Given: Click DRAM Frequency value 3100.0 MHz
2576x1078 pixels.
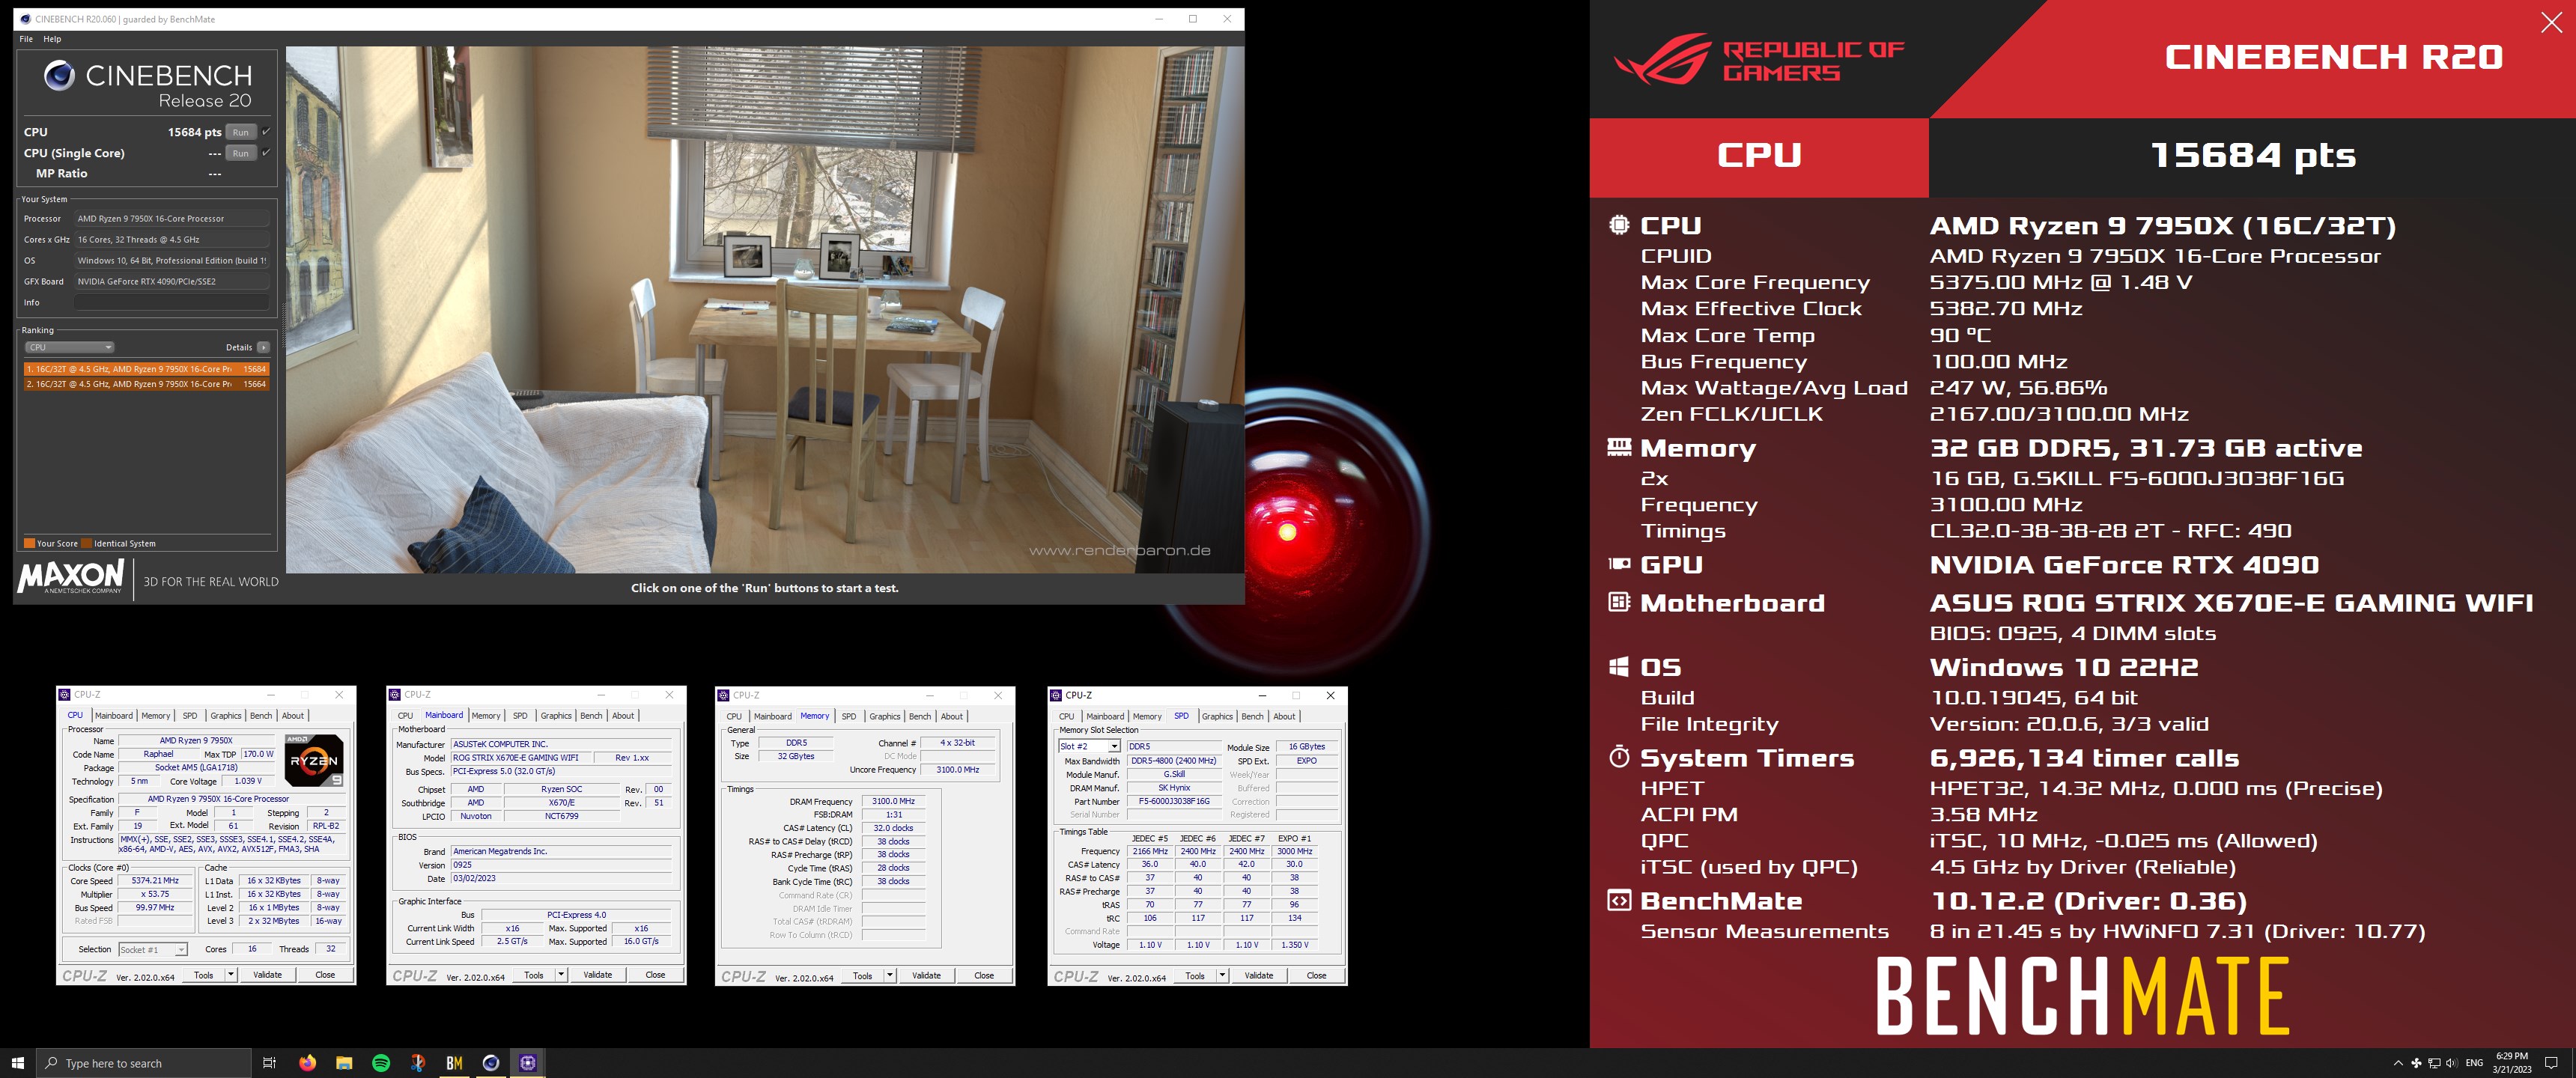Looking at the screenshot, I should point(893,801).
